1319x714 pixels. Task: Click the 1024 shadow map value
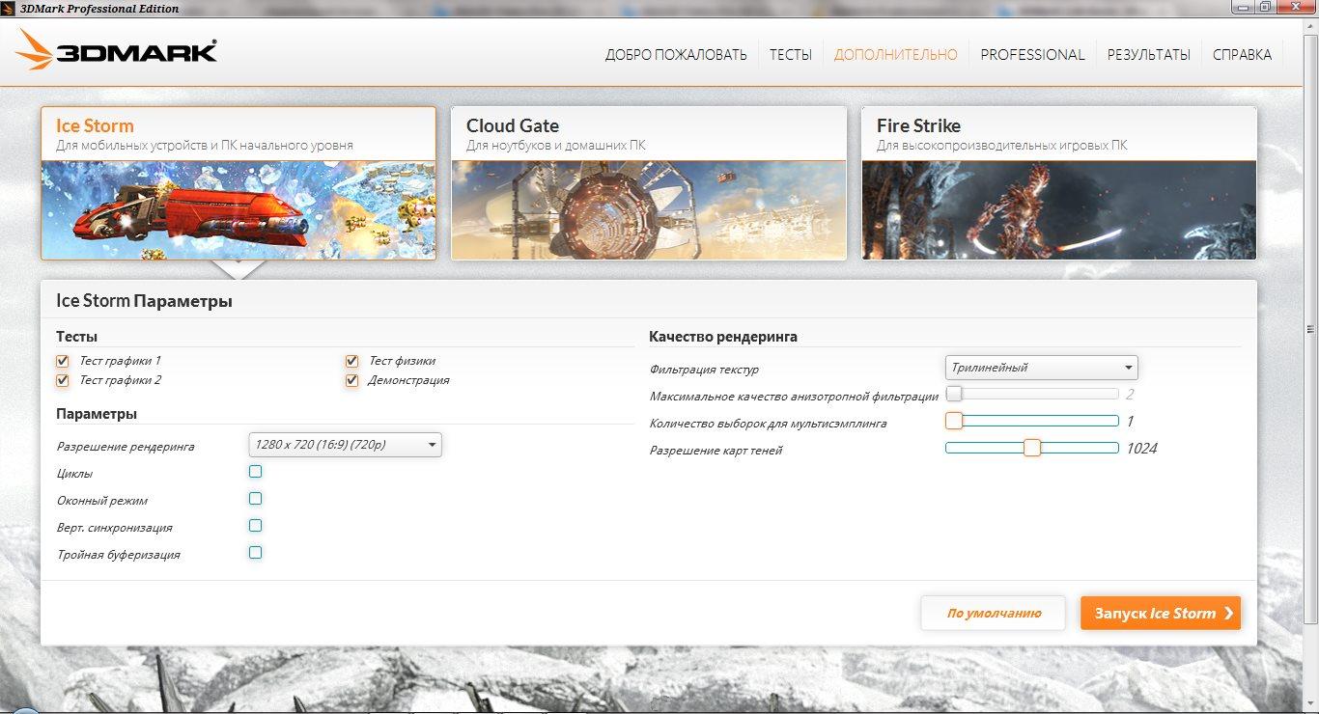click(1141, 448)
